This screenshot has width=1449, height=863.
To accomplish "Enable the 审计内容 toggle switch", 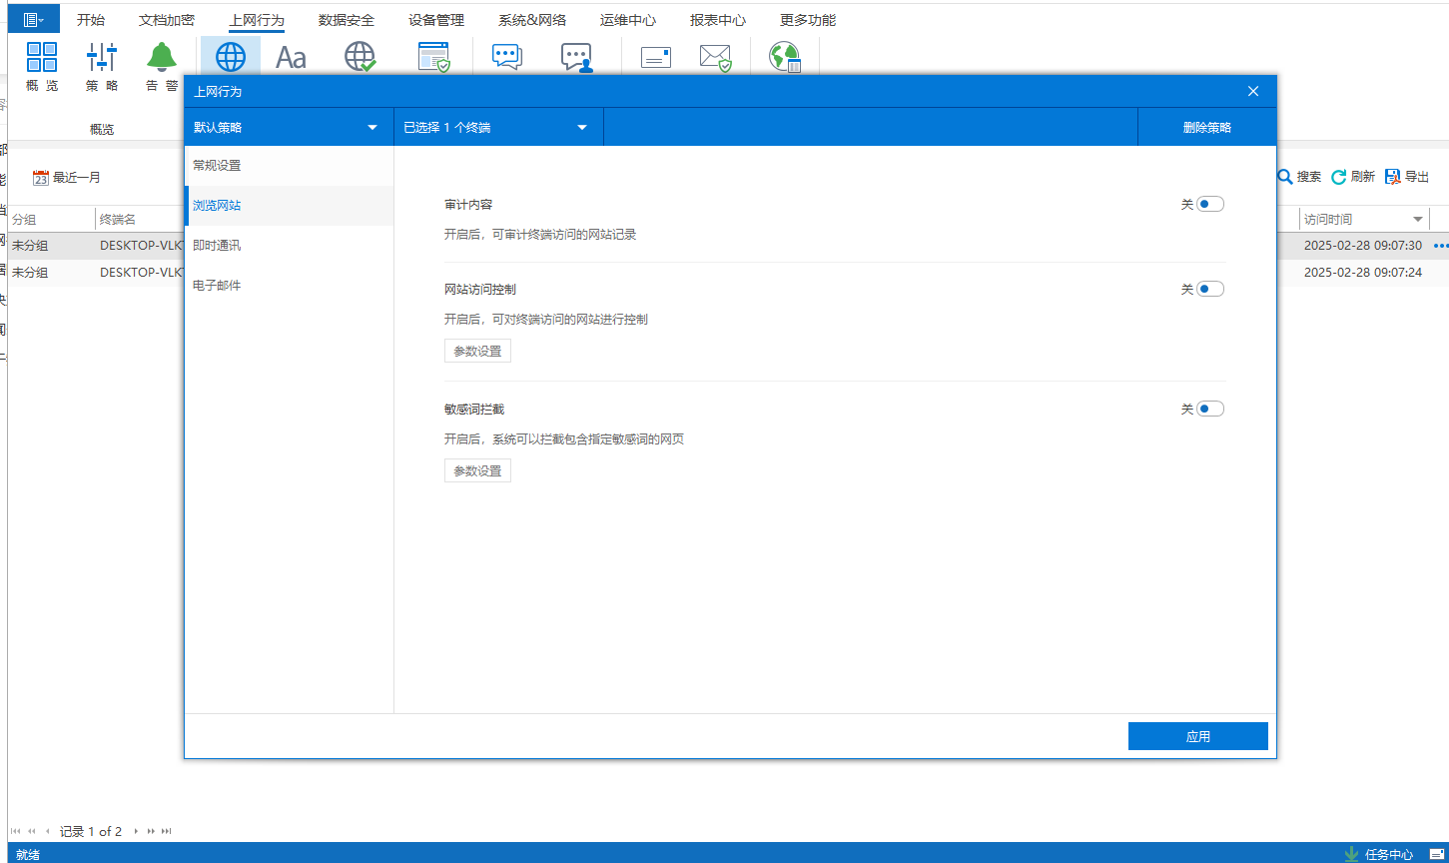I will 1209,204.
